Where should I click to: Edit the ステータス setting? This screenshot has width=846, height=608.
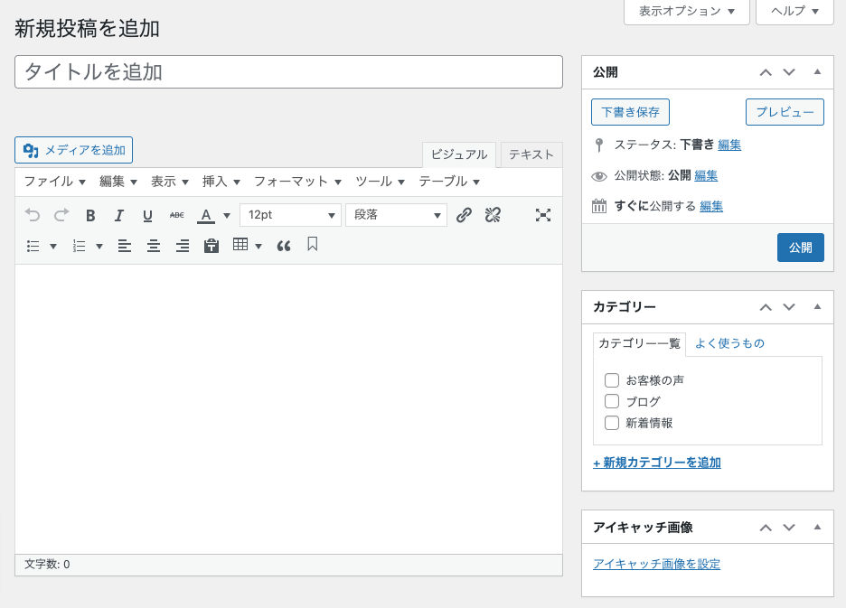click(x=729, y=145)
